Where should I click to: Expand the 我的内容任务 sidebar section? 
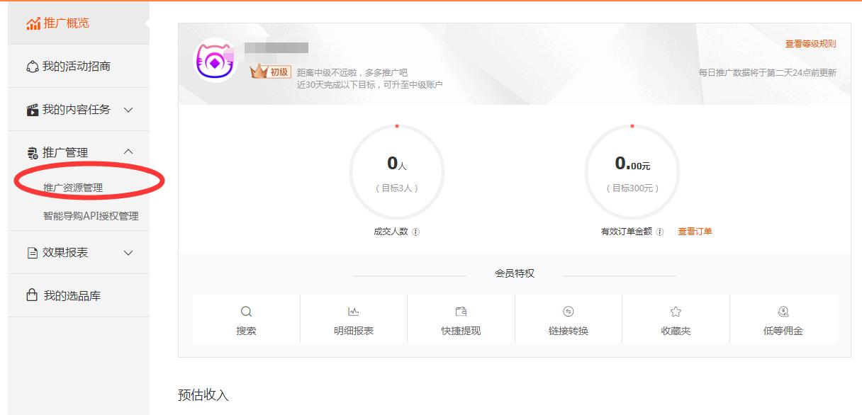pyautogui.click(x=128, y=109)
